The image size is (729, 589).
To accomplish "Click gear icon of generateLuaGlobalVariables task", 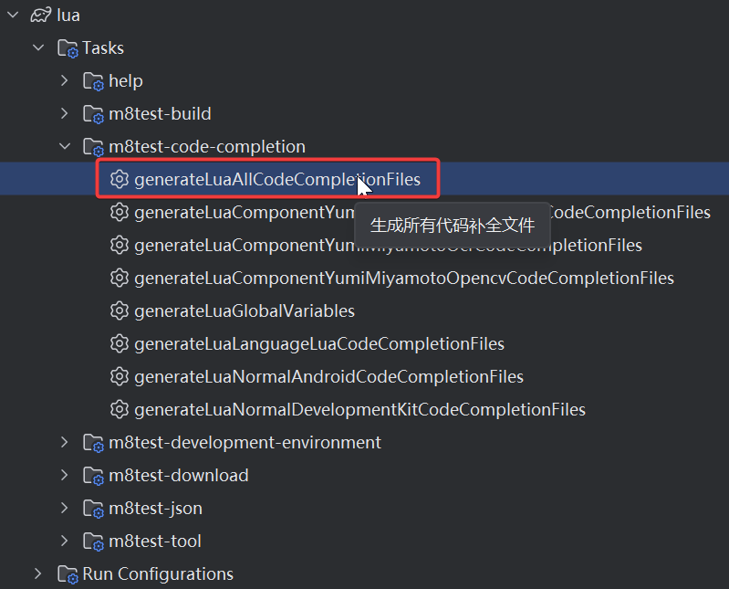I will [119, 311].
